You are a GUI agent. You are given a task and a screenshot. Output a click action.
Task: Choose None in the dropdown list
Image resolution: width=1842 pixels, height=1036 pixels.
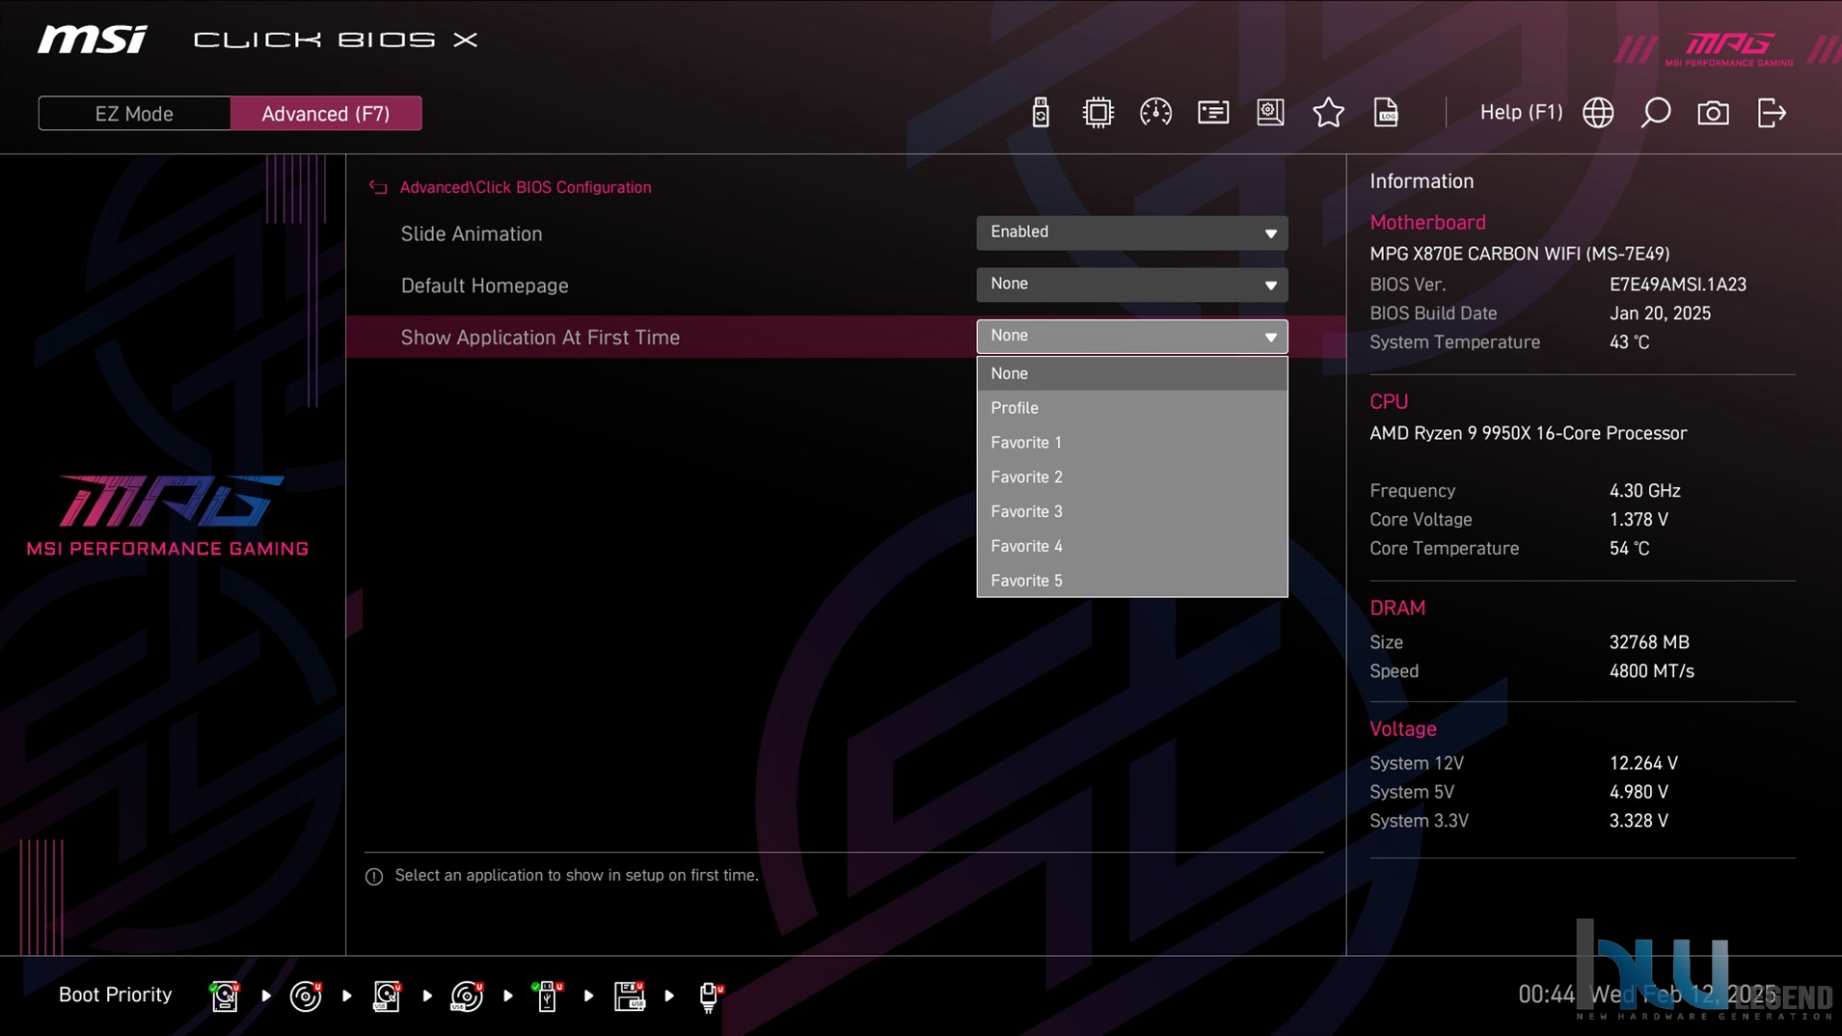(x=1131, y=373)
